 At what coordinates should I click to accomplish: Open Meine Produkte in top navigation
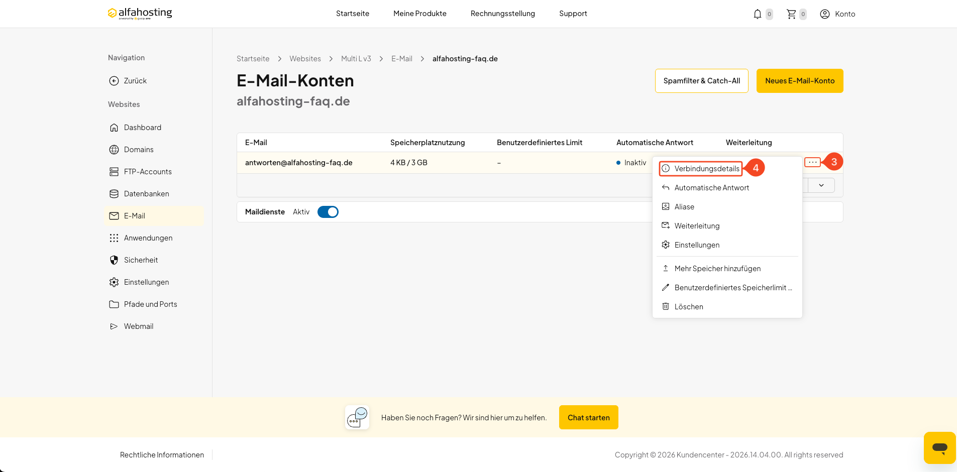pos(420,14)
